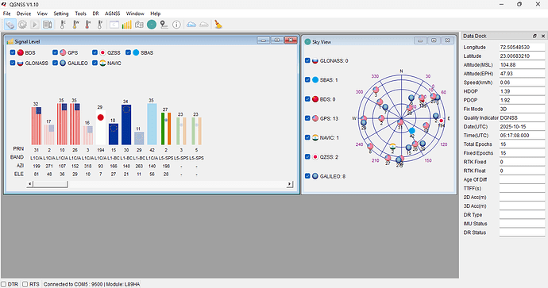548x288 pixels.
Task: Click the Fix Mode value 3D
Action: tap(522, 109)
